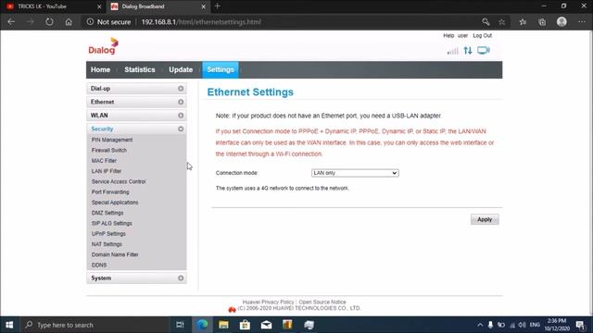Viewport: 593px width, 333px height.
Task: Go back with browser back arrow
Action: tap(11, 22)
